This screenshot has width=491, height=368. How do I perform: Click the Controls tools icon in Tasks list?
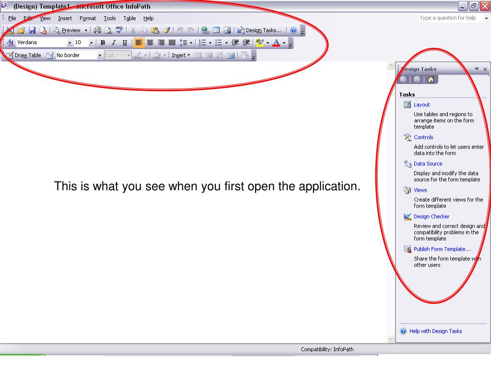point(408,138)
